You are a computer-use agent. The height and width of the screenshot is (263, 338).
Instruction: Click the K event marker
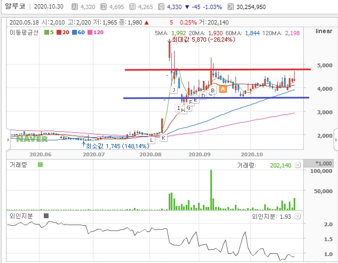coord(163,138)
